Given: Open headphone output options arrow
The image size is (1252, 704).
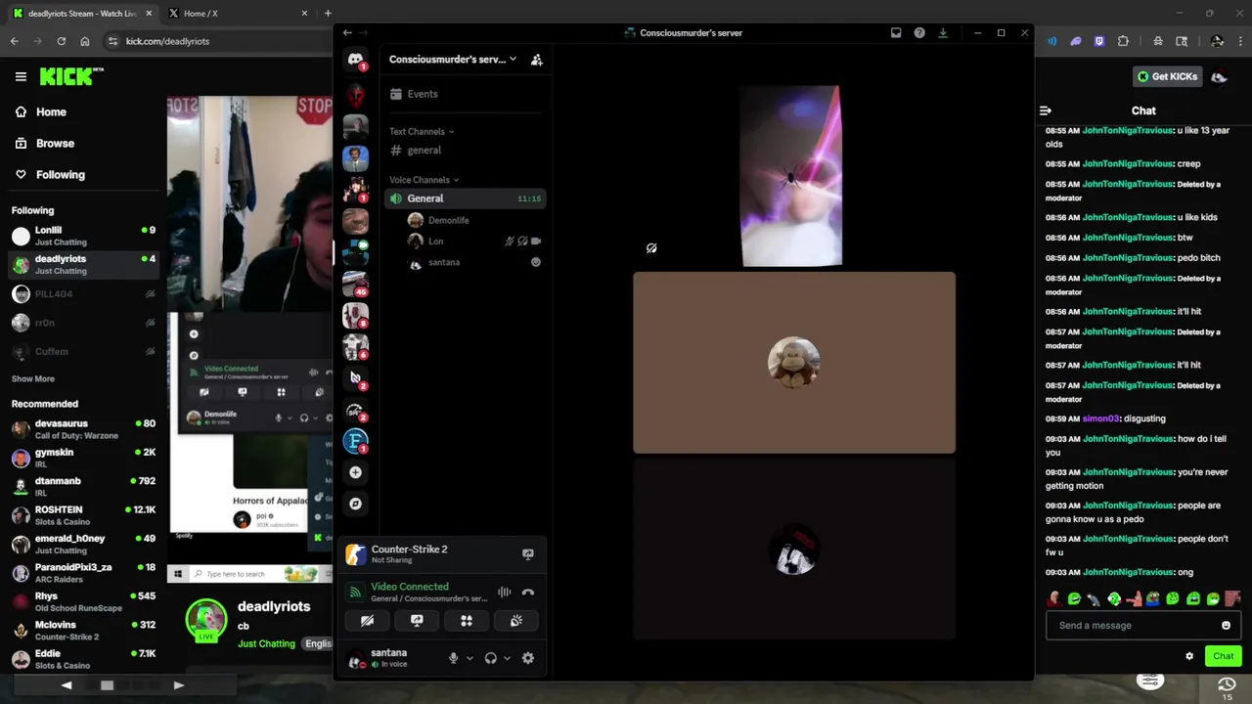Looking at the screenshot, I should (507, 658).
